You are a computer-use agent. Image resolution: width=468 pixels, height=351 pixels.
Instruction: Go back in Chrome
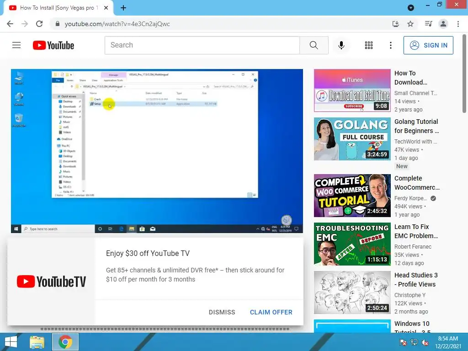[10, 24]
